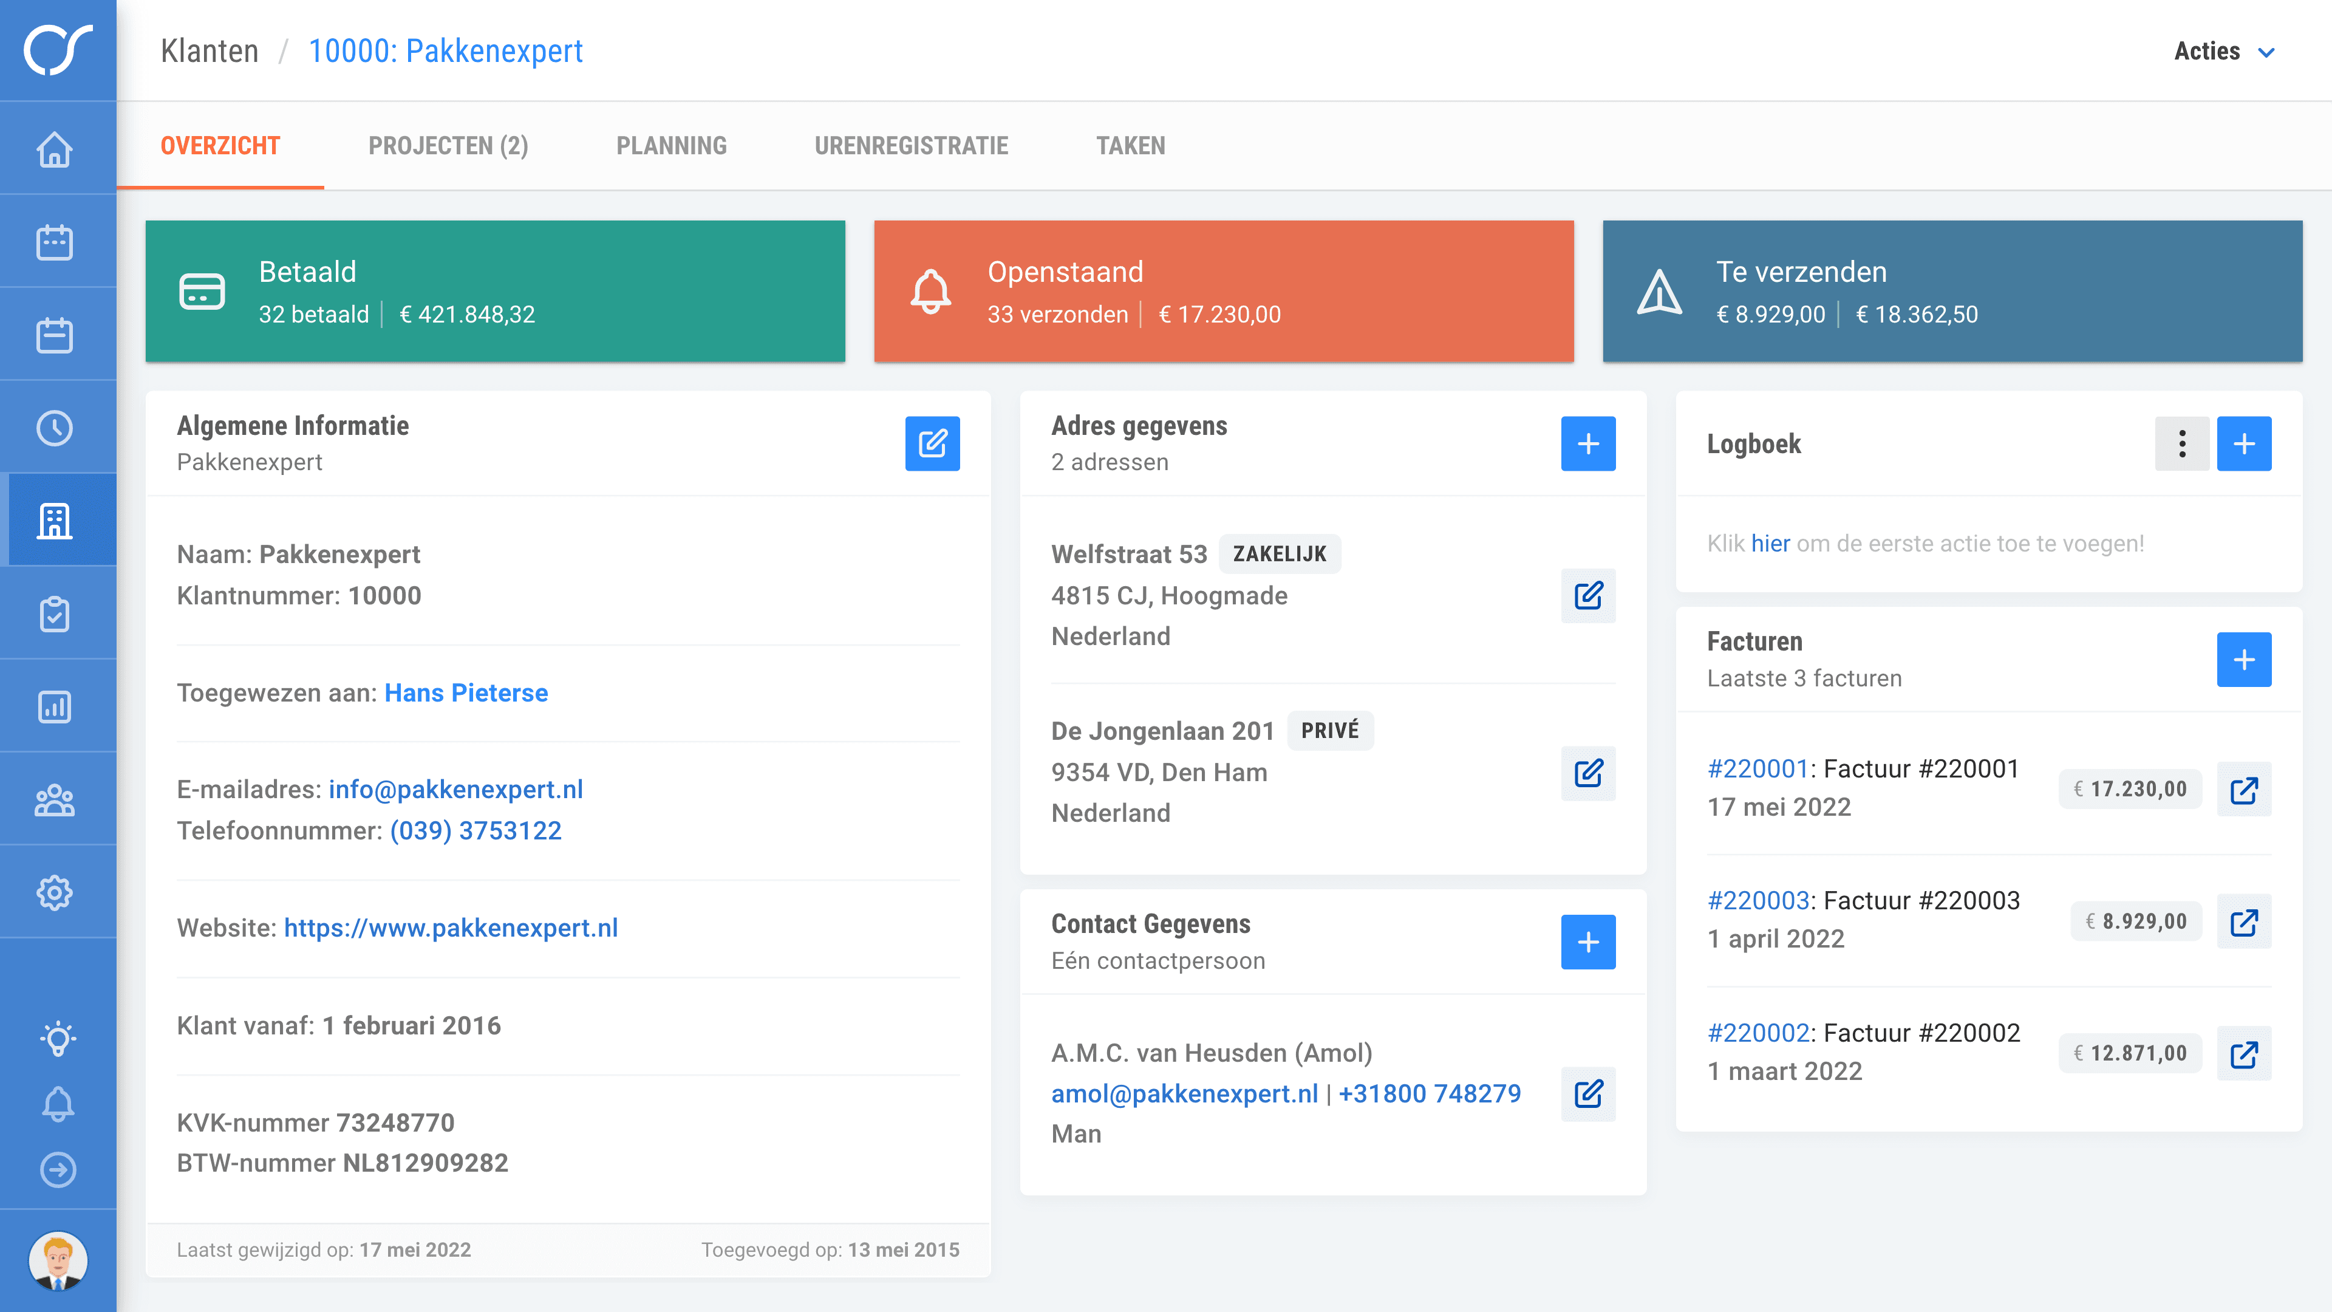Open the bar chart reports icon in sidebar

coord(56,706)
